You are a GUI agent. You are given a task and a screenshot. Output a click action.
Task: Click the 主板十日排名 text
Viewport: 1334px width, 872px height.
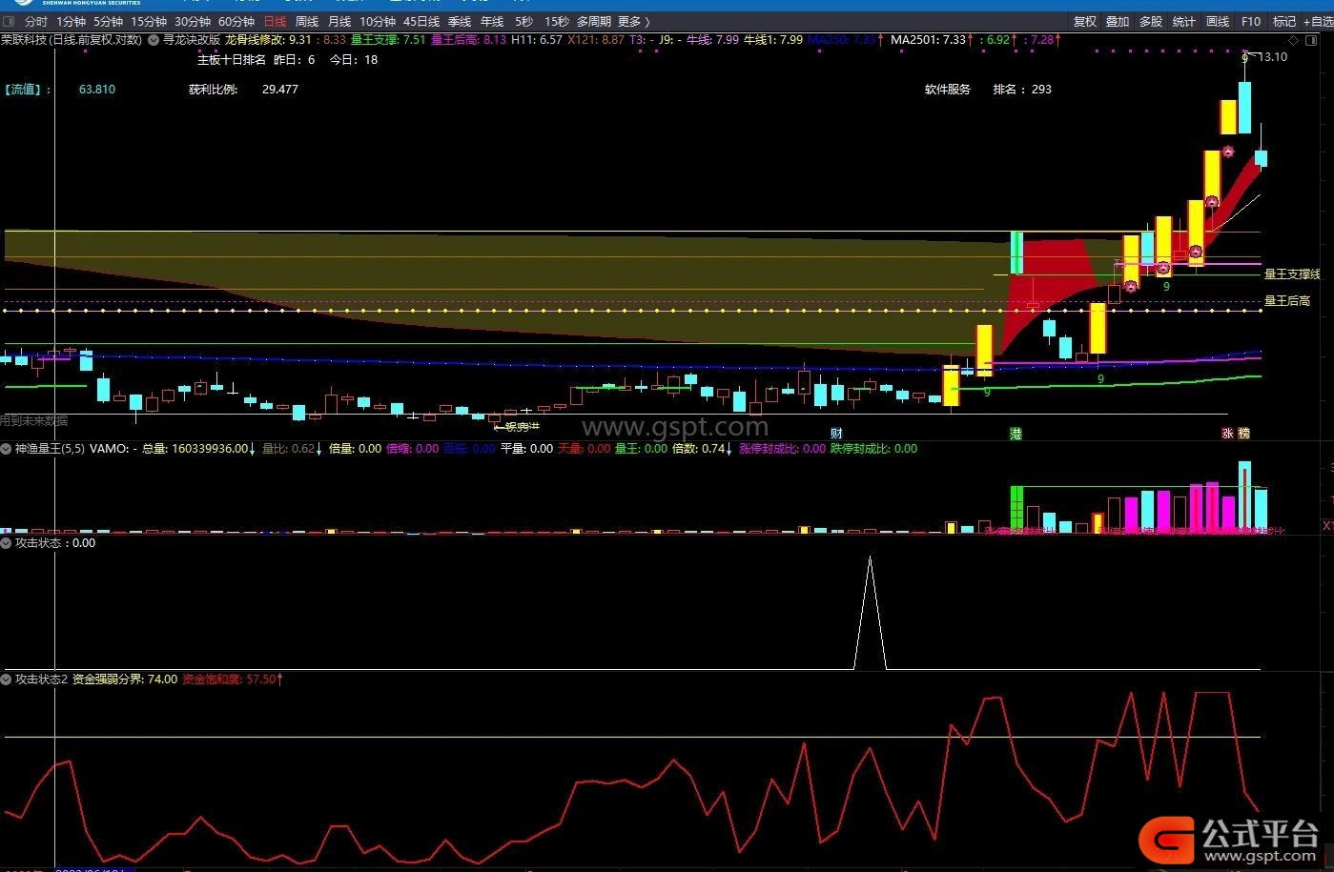click(232, 59)
